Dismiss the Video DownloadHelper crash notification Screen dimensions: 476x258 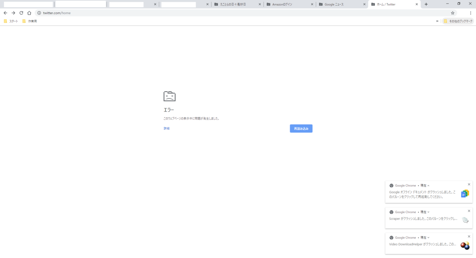click(469, 237)
